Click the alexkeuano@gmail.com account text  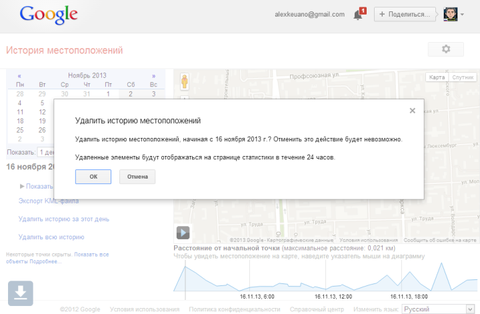(309, 15)
